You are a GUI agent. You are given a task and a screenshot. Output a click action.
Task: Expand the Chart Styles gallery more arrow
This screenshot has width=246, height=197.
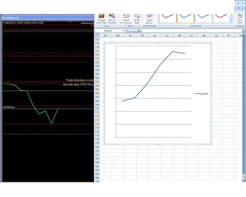pos(231,22)
